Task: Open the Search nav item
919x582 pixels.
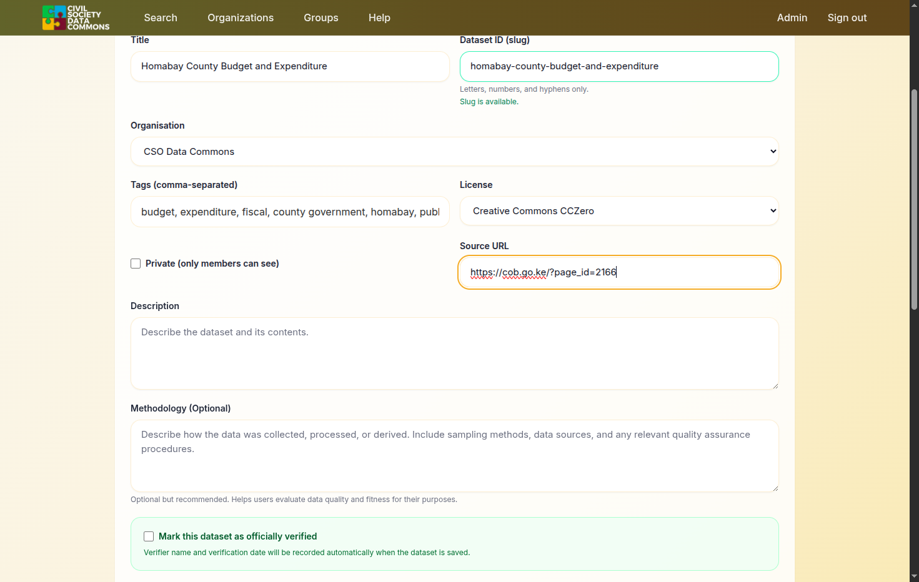Action: (161, 17)
